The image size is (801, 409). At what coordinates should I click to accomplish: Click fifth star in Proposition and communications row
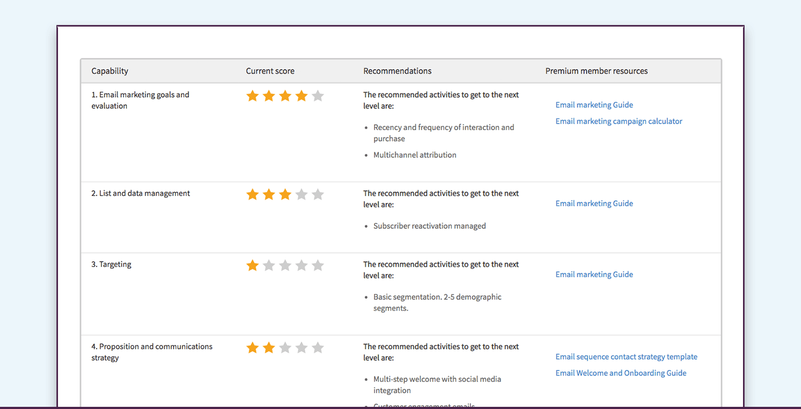coord(318,348)
